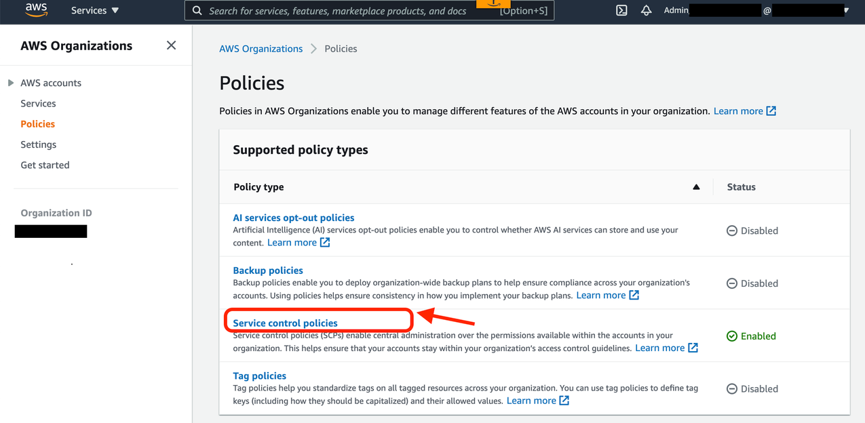Image resolution: width=865 pixels, height=423 pixels.
Task: Open Service control policies link
Action: click(285, 323)
